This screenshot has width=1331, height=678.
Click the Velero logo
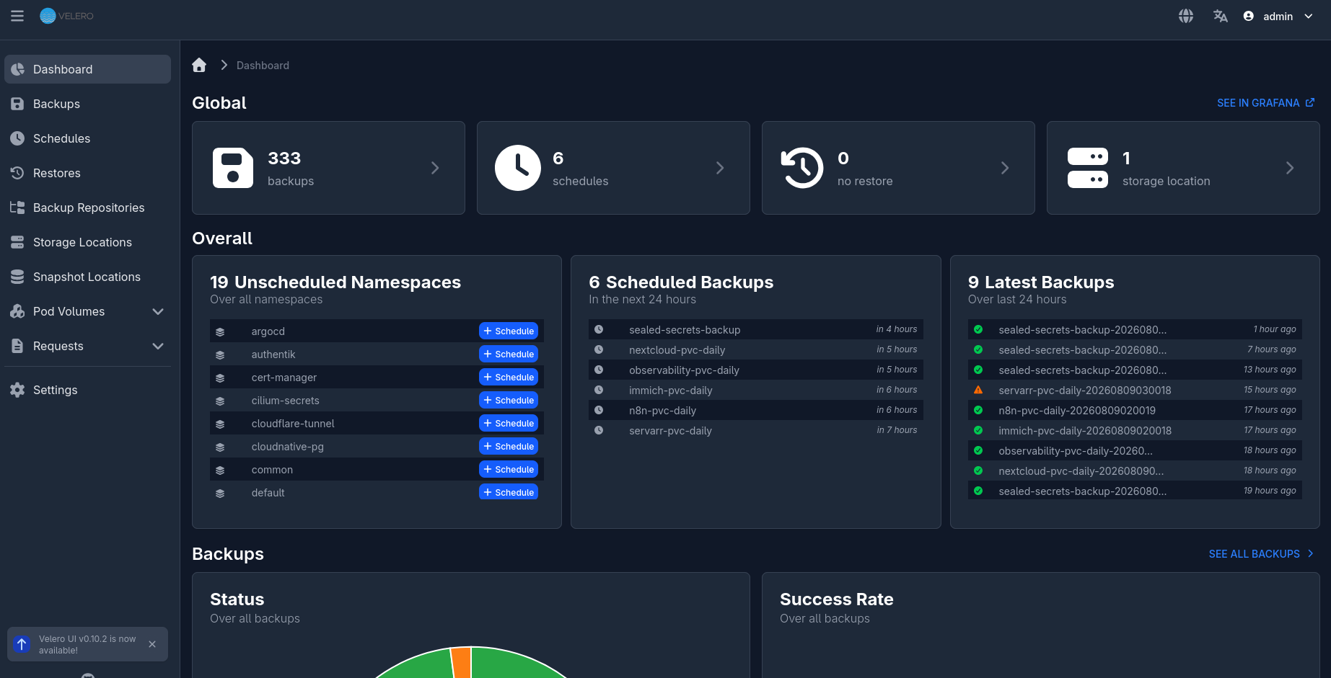pos(66,16)
